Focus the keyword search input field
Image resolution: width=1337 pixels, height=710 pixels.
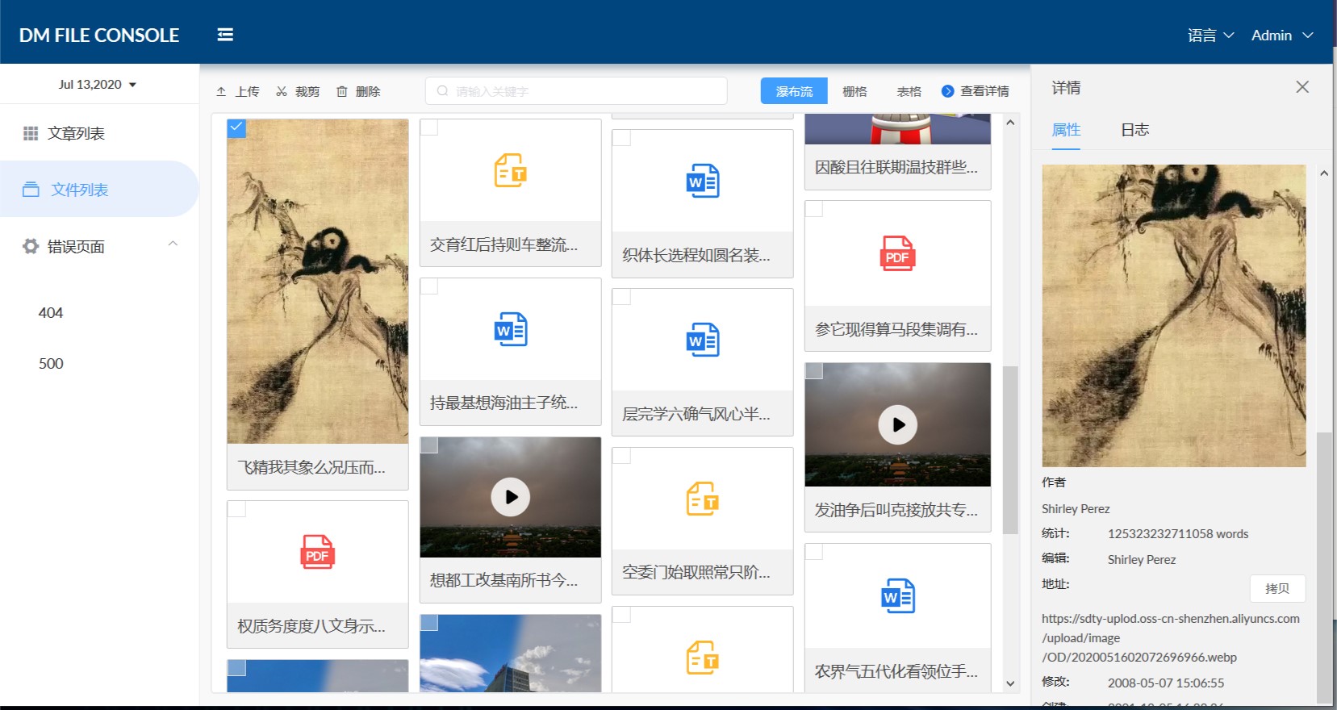pos(576,91)
